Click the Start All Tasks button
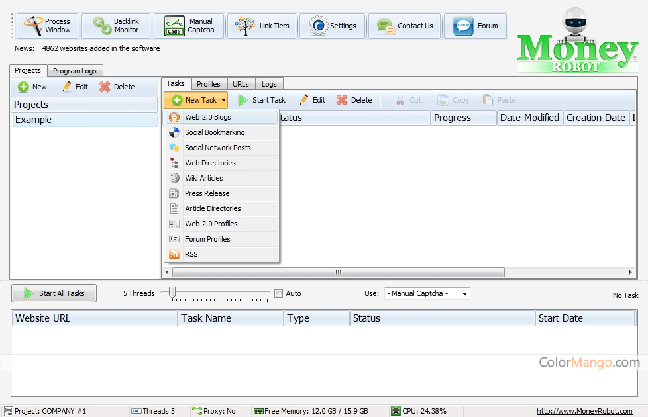Image resolution: width=648 pixels, height=417 pixels. (x=54, y=293)
